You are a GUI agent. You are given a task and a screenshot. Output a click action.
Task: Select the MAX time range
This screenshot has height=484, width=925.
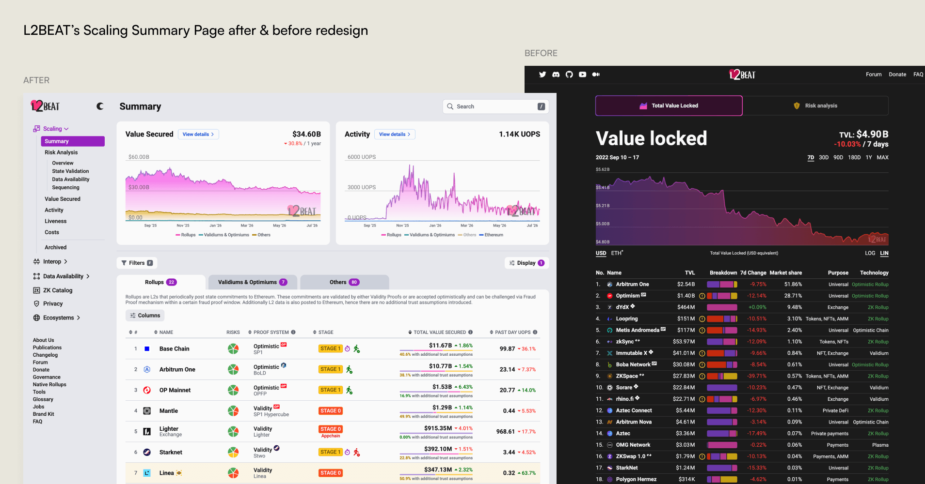pos(883,157)
